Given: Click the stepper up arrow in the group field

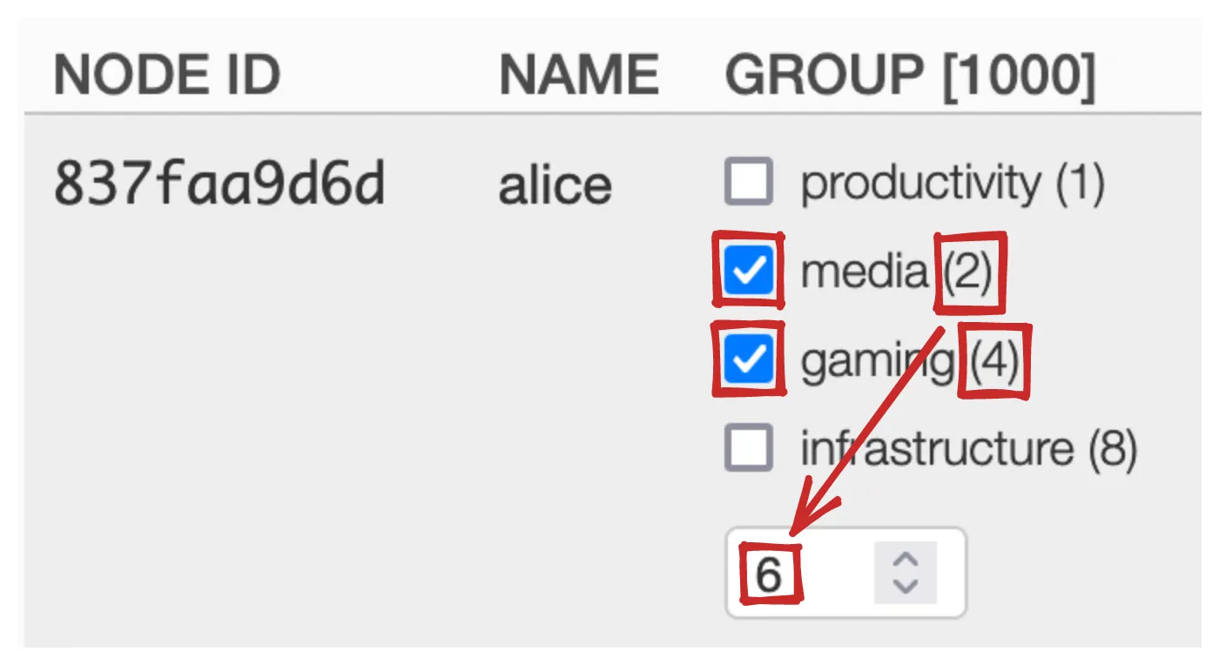Looking at the screenshot, I should 906,560.
